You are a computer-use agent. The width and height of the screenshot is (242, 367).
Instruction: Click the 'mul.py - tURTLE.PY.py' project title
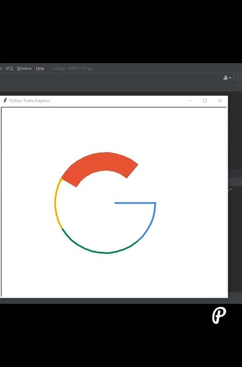click(x=72, y=68)
